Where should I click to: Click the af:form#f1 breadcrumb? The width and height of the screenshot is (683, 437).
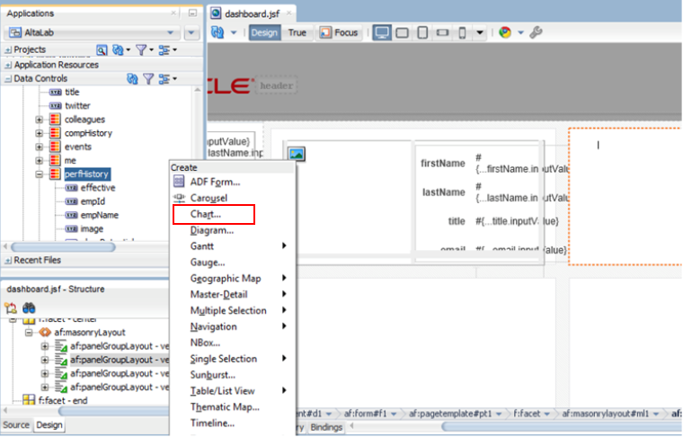[365, 414]
